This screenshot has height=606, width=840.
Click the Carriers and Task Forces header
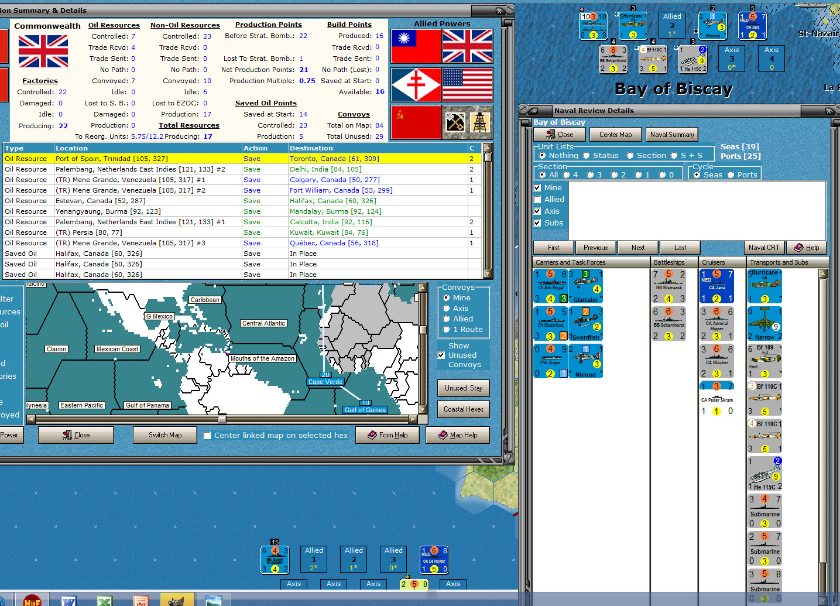pyautogui.click(x=591, y=262)
